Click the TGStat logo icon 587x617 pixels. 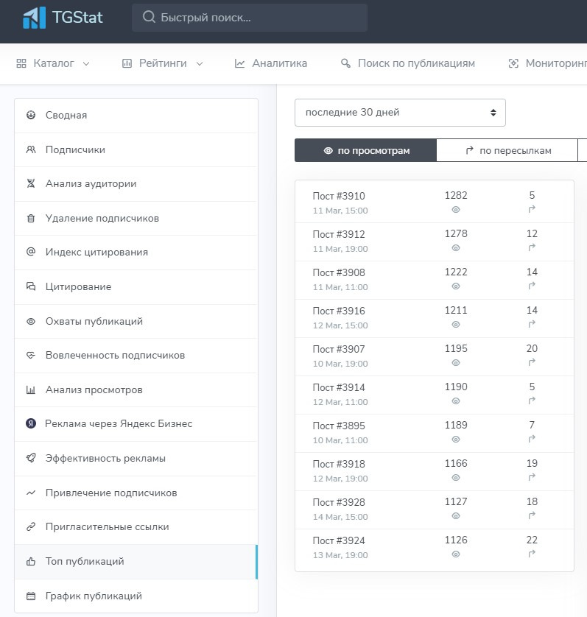[35, 18]
